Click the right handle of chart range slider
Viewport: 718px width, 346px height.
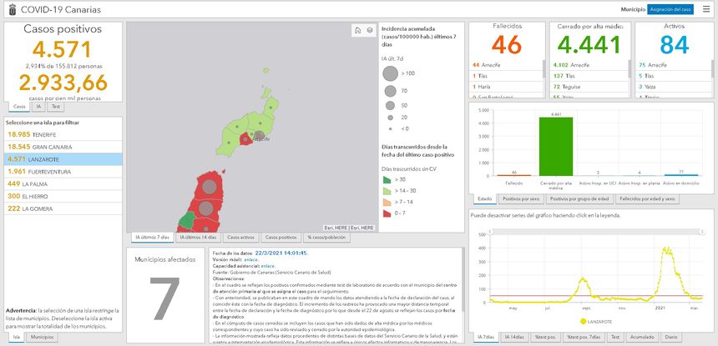(701, 232)
